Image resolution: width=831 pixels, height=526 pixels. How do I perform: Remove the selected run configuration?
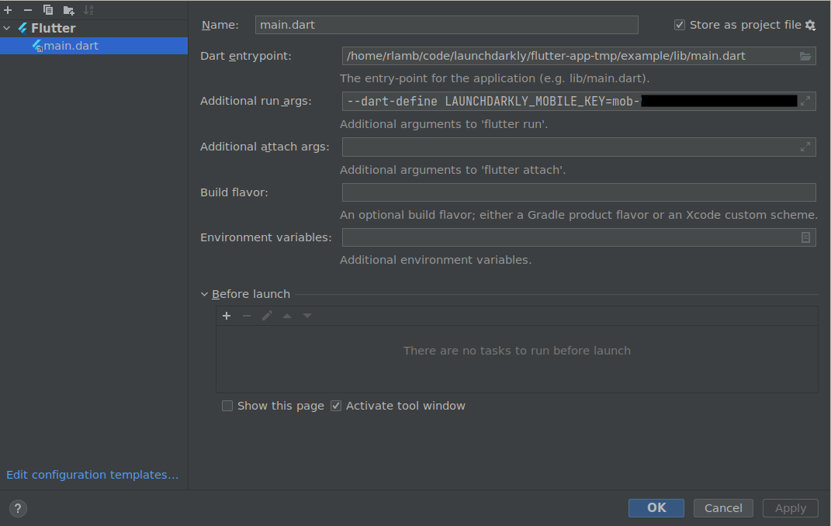pos(27,9)
